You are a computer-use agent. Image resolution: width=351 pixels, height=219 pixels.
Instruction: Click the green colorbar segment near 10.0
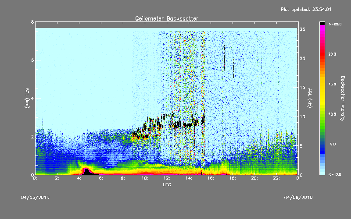point(322,115)
